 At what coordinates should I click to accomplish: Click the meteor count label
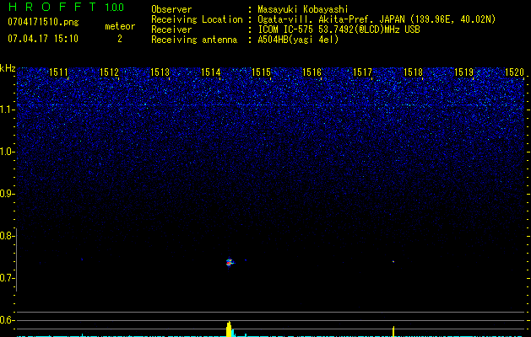coord(119,27)
